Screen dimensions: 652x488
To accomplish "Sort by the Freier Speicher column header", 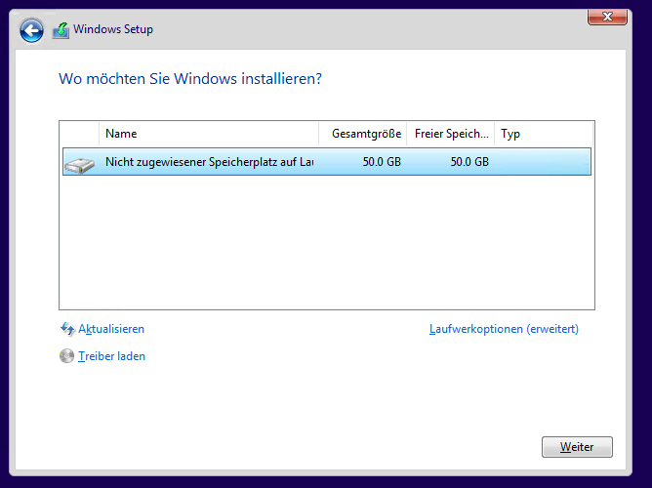I will pos(450,134).
